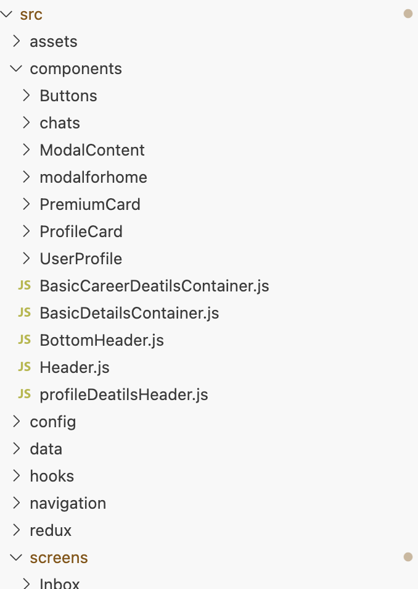Click the JS icon beside profileDeatilsHeader.js
Screen dimensions: 418x589
tap(25, 395)
